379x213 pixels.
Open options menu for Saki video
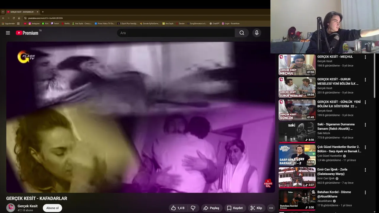365,125
